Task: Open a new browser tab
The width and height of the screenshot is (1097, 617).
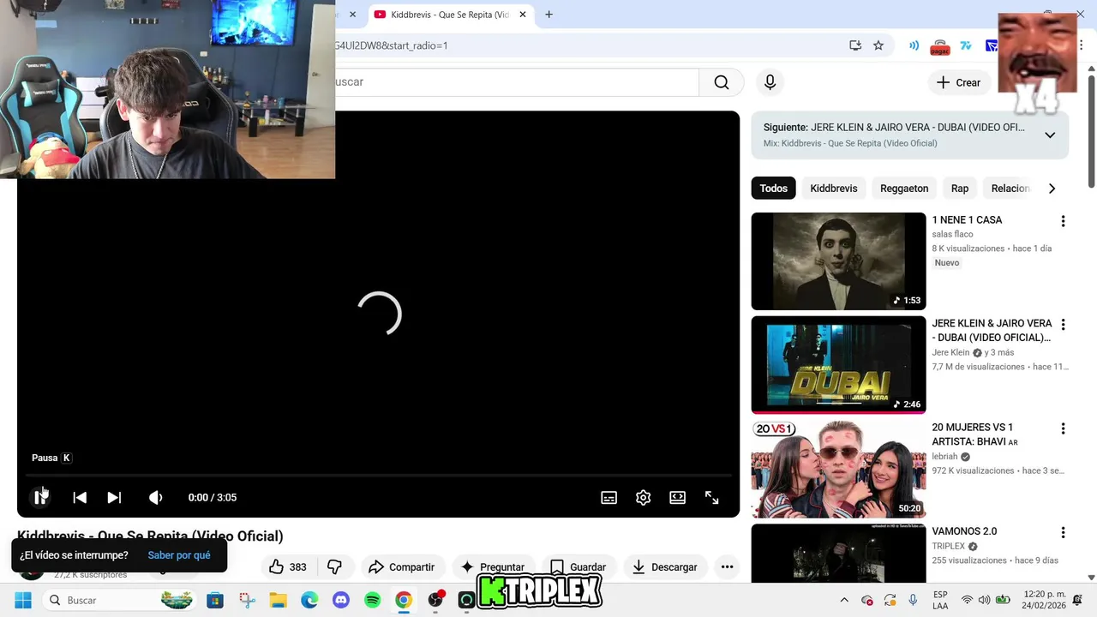Action: click(x=548, y=15)
